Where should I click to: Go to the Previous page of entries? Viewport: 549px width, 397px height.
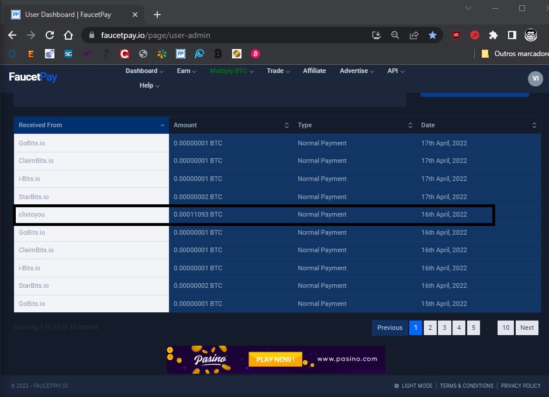(390, 328)
